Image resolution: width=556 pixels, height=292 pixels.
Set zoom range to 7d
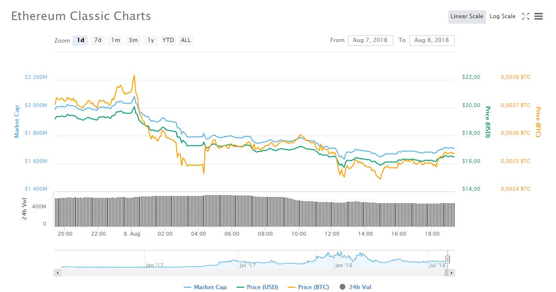(98, 40)
